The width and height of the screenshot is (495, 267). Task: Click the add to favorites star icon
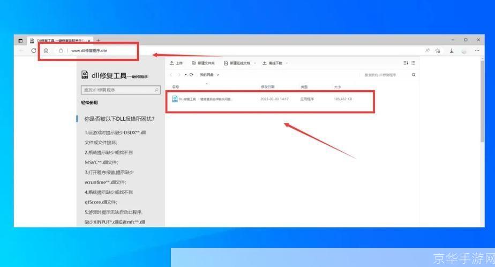click(x=438, y=50)
